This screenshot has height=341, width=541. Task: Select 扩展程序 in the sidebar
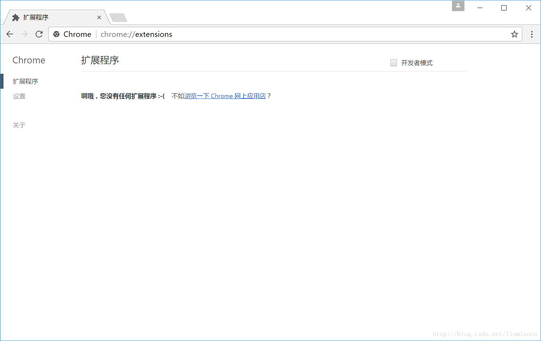click(25, 81)
